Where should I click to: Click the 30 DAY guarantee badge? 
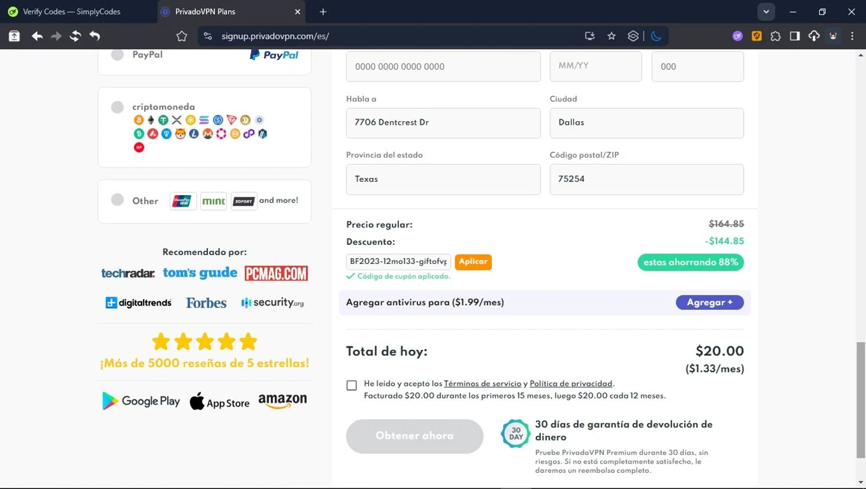[516, 434]
